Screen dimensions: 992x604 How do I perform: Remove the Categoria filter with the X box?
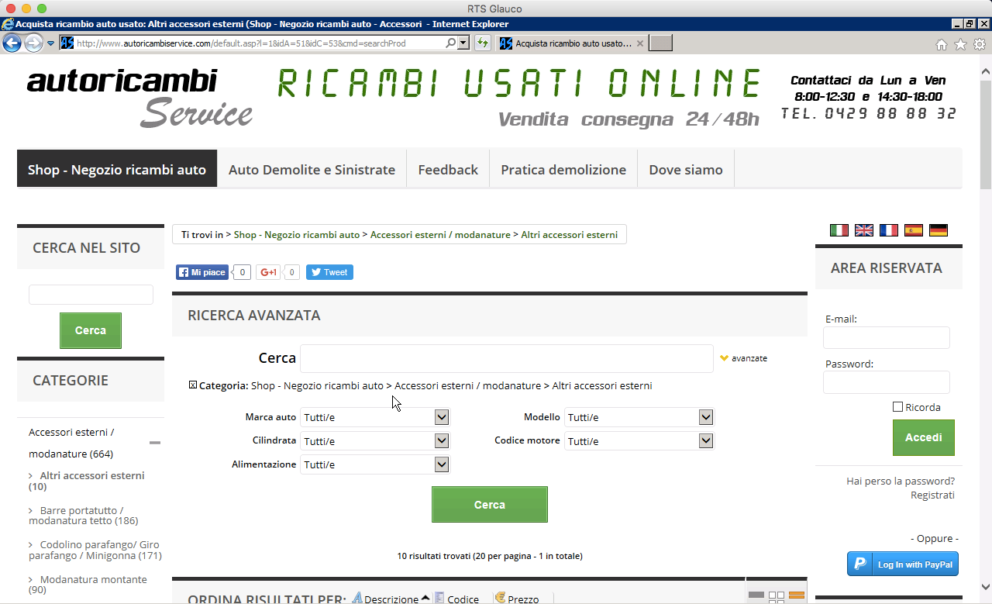point(193,385)
